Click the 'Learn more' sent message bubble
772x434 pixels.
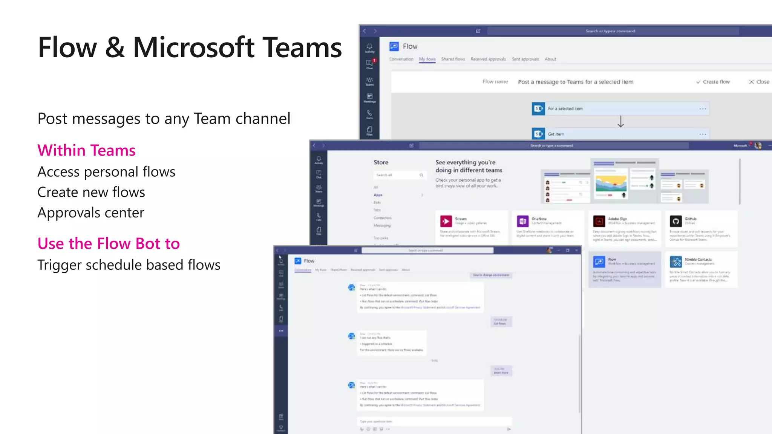pos(501,371)
